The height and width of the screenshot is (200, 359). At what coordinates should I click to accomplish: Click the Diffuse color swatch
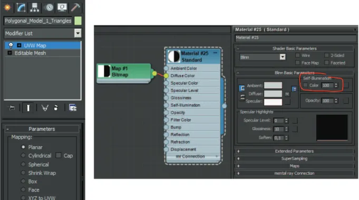tap(273, 94)
